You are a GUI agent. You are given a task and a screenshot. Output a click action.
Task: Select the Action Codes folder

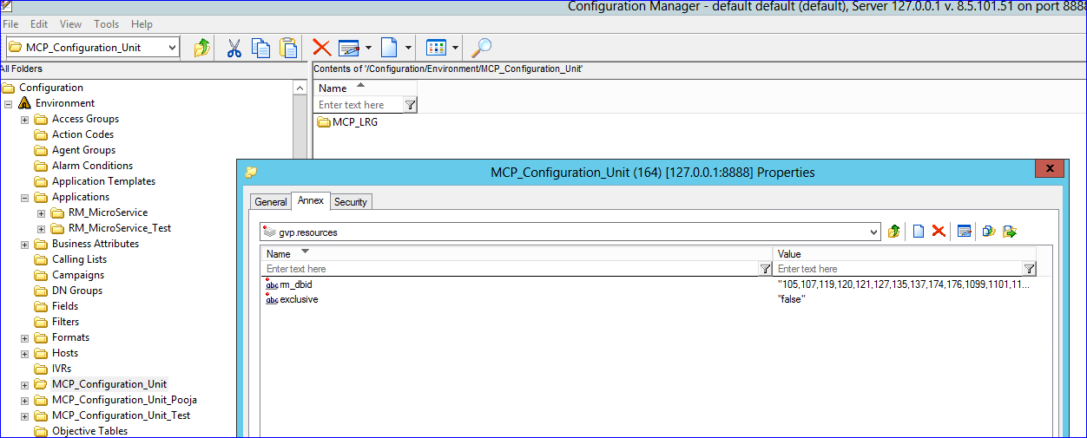pyautogui.click(x=82, y=134)
